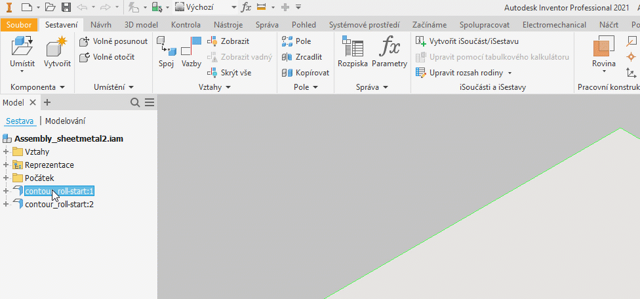The width and height of the screenshot is (640, 299).
Task: Switch browser to Modelování view
Action: 66,121
